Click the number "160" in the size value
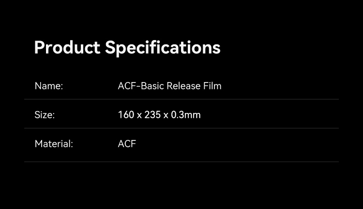The height and width of the screenshot is (209, 363). 126,115
